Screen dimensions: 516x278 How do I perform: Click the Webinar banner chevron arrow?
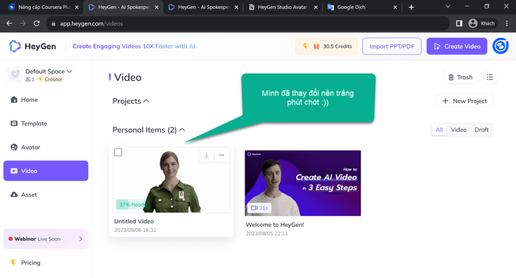coord(81,239)
